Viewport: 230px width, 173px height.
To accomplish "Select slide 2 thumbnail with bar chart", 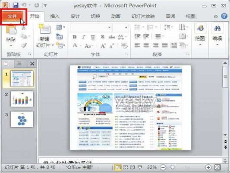I will (22, 99).
